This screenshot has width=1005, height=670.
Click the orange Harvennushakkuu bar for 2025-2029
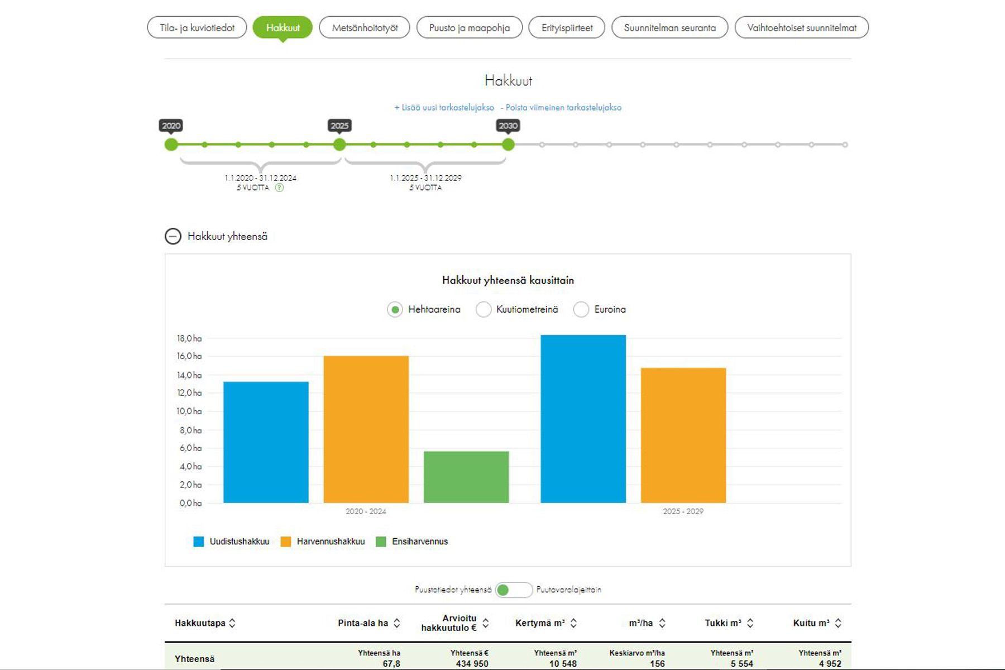683,435
